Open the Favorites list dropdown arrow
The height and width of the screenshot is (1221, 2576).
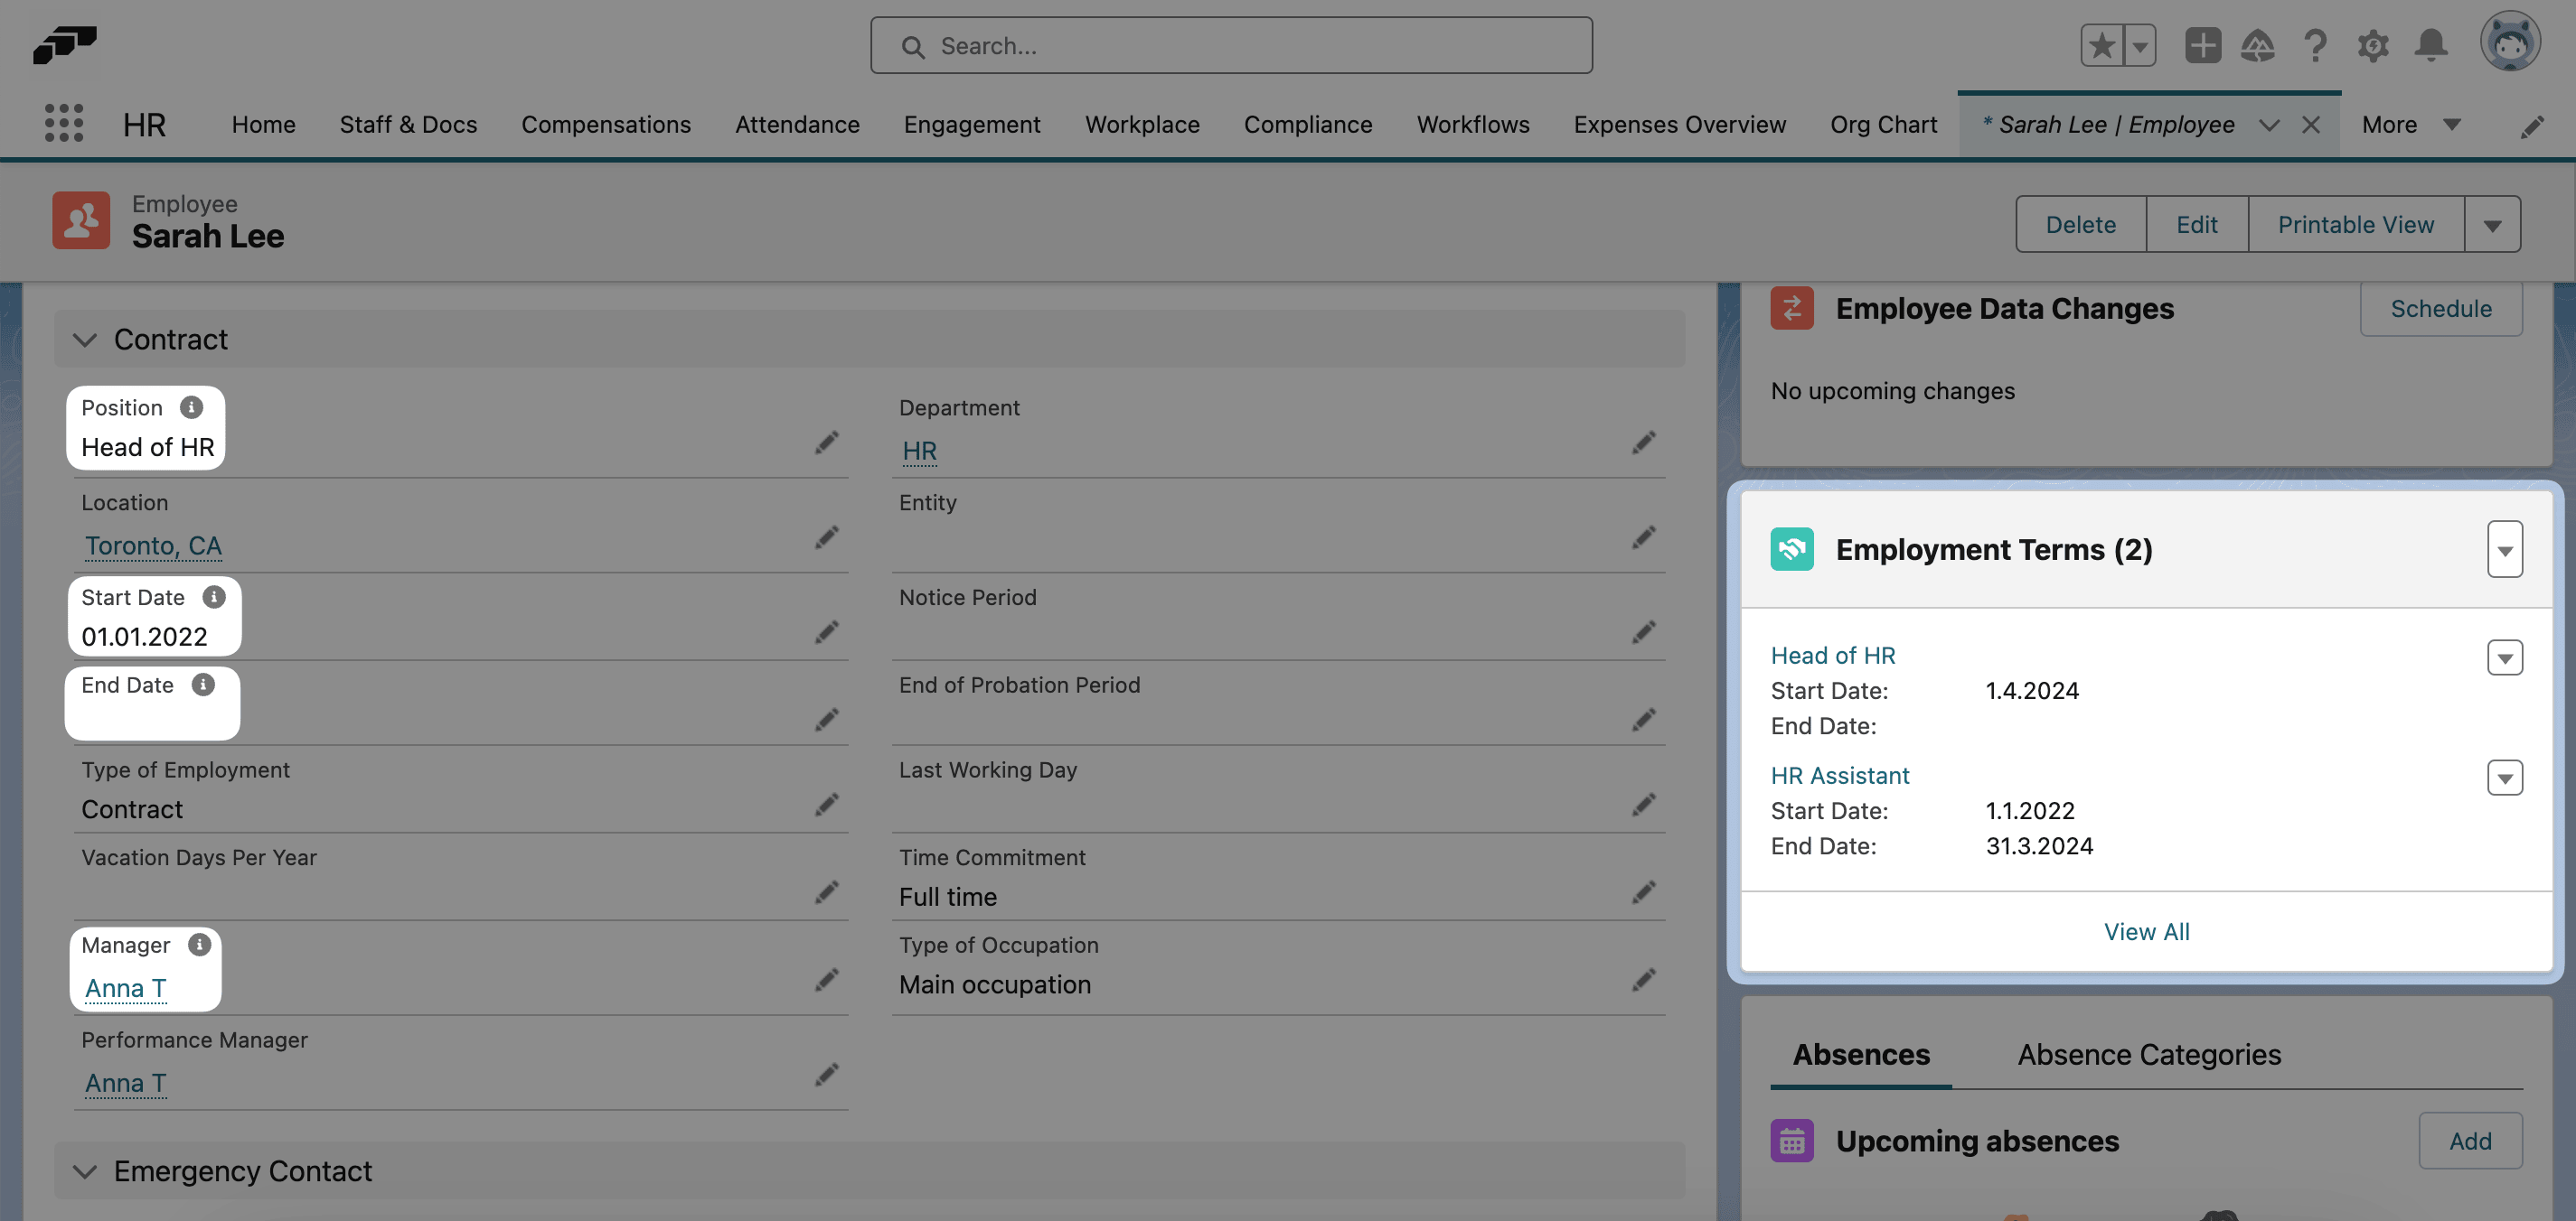coord(2140,45)
